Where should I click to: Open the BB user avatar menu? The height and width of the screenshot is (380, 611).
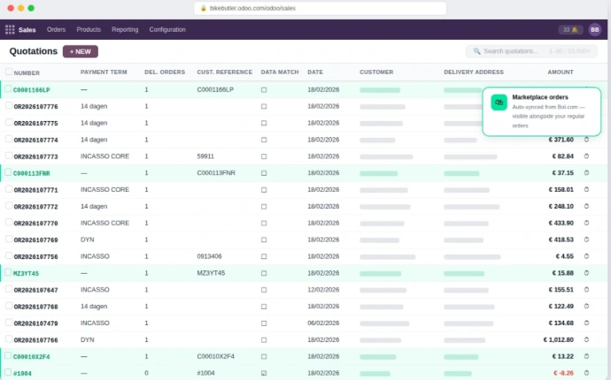click(x=594, y=29)
